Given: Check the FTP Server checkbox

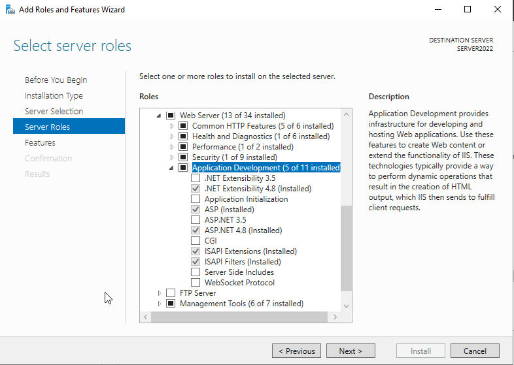Looking at the screenshot, I should click(171, 293).
